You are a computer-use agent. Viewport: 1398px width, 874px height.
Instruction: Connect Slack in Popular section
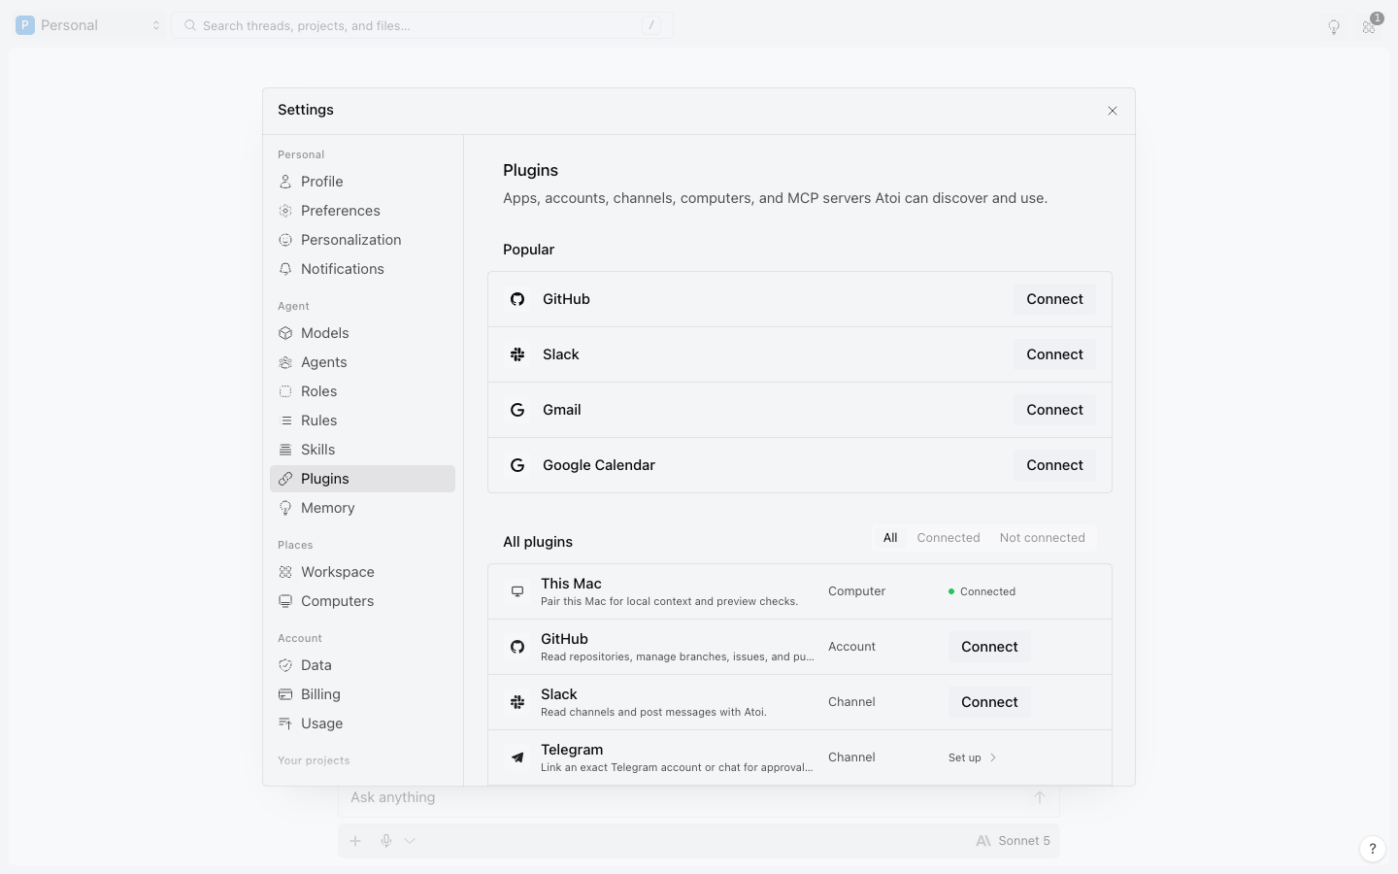(x=1054, y=354)
